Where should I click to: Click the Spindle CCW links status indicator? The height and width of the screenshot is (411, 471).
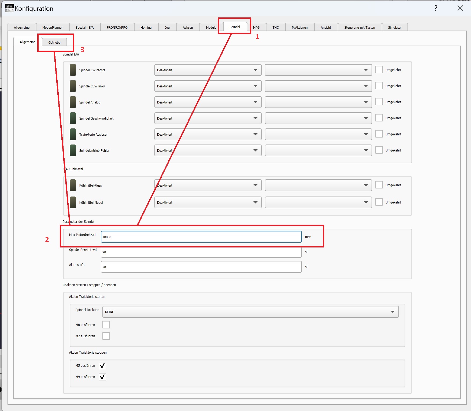click(x=73, y=86)
